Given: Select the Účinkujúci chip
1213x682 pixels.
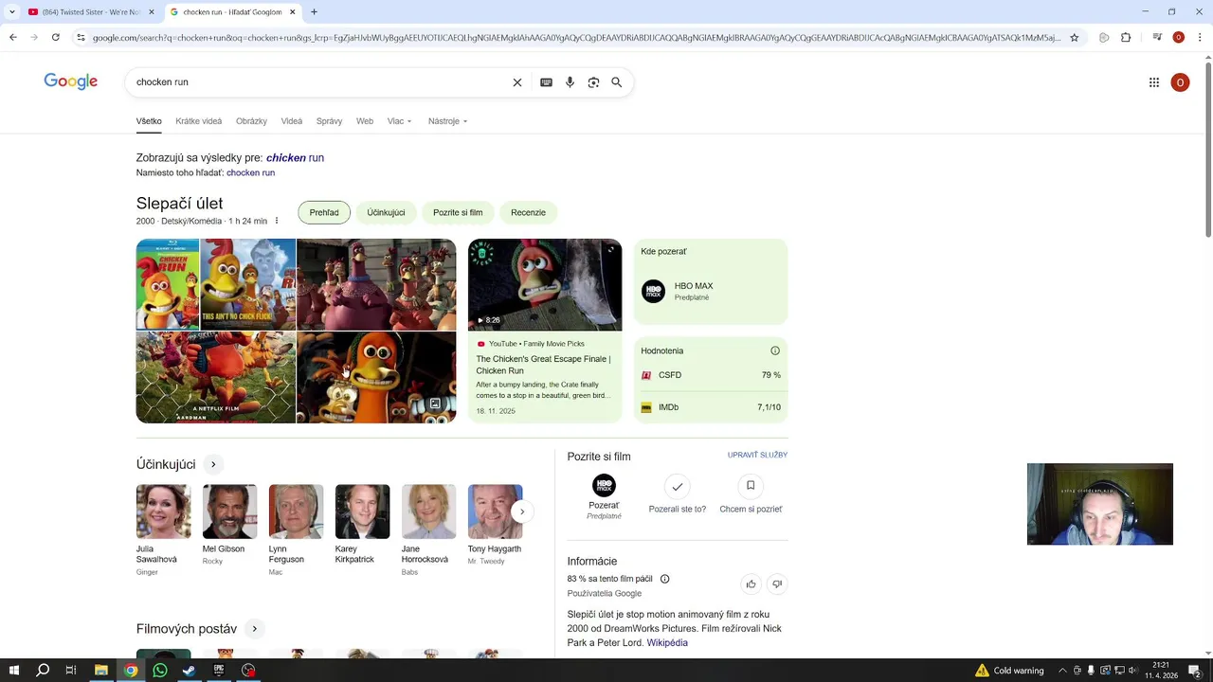Looking at the screenshot, I should pos(386,212).
